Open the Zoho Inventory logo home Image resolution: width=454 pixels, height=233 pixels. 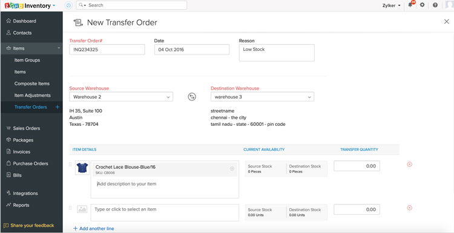[x=27, y=5]
